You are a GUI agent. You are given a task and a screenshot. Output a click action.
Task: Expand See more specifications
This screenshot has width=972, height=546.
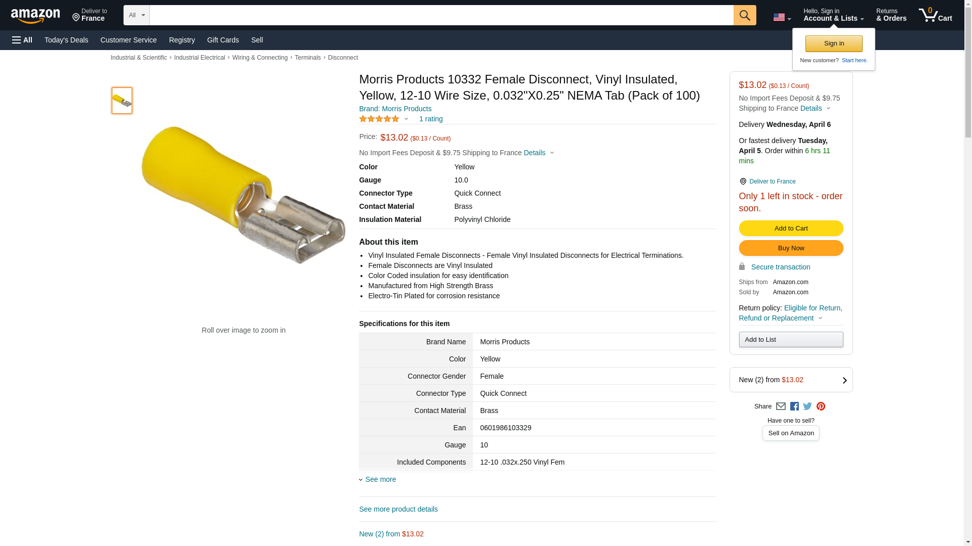pos(380,479)
